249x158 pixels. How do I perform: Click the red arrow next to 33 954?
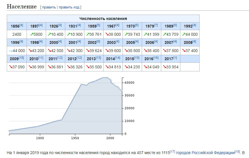[x=165, y=67]
